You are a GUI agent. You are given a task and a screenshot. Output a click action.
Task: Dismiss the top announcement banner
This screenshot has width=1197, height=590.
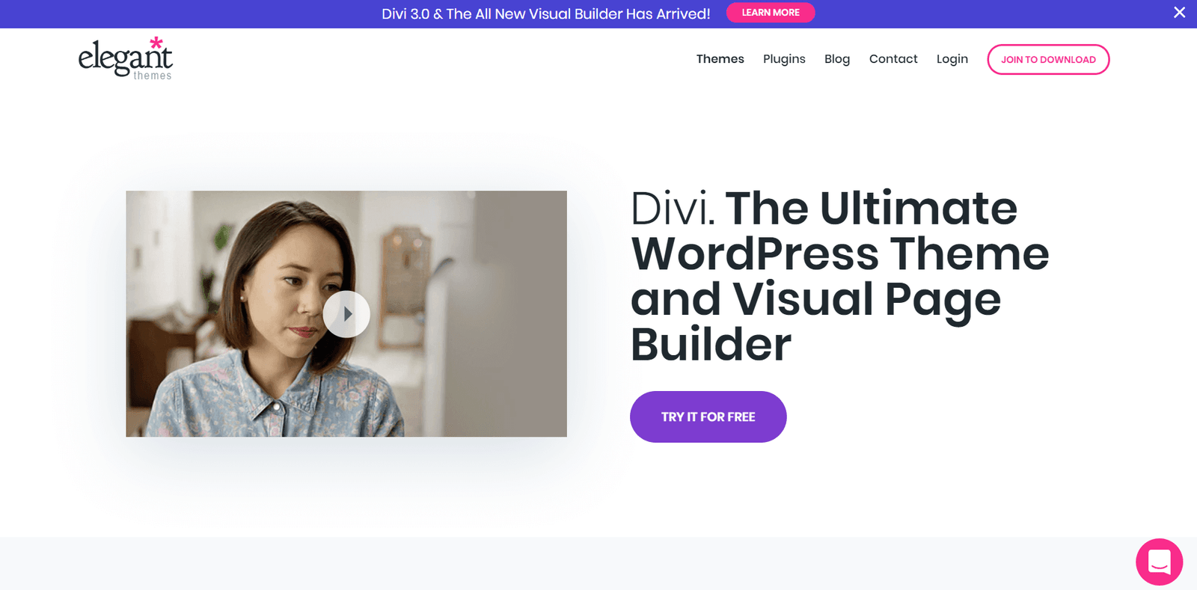coord(1180,13)
